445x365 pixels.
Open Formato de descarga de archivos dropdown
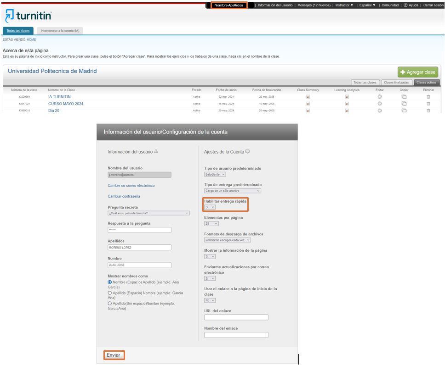pos(227,240)
